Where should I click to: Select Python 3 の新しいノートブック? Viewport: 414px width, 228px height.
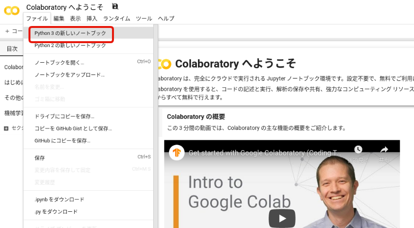88,33
